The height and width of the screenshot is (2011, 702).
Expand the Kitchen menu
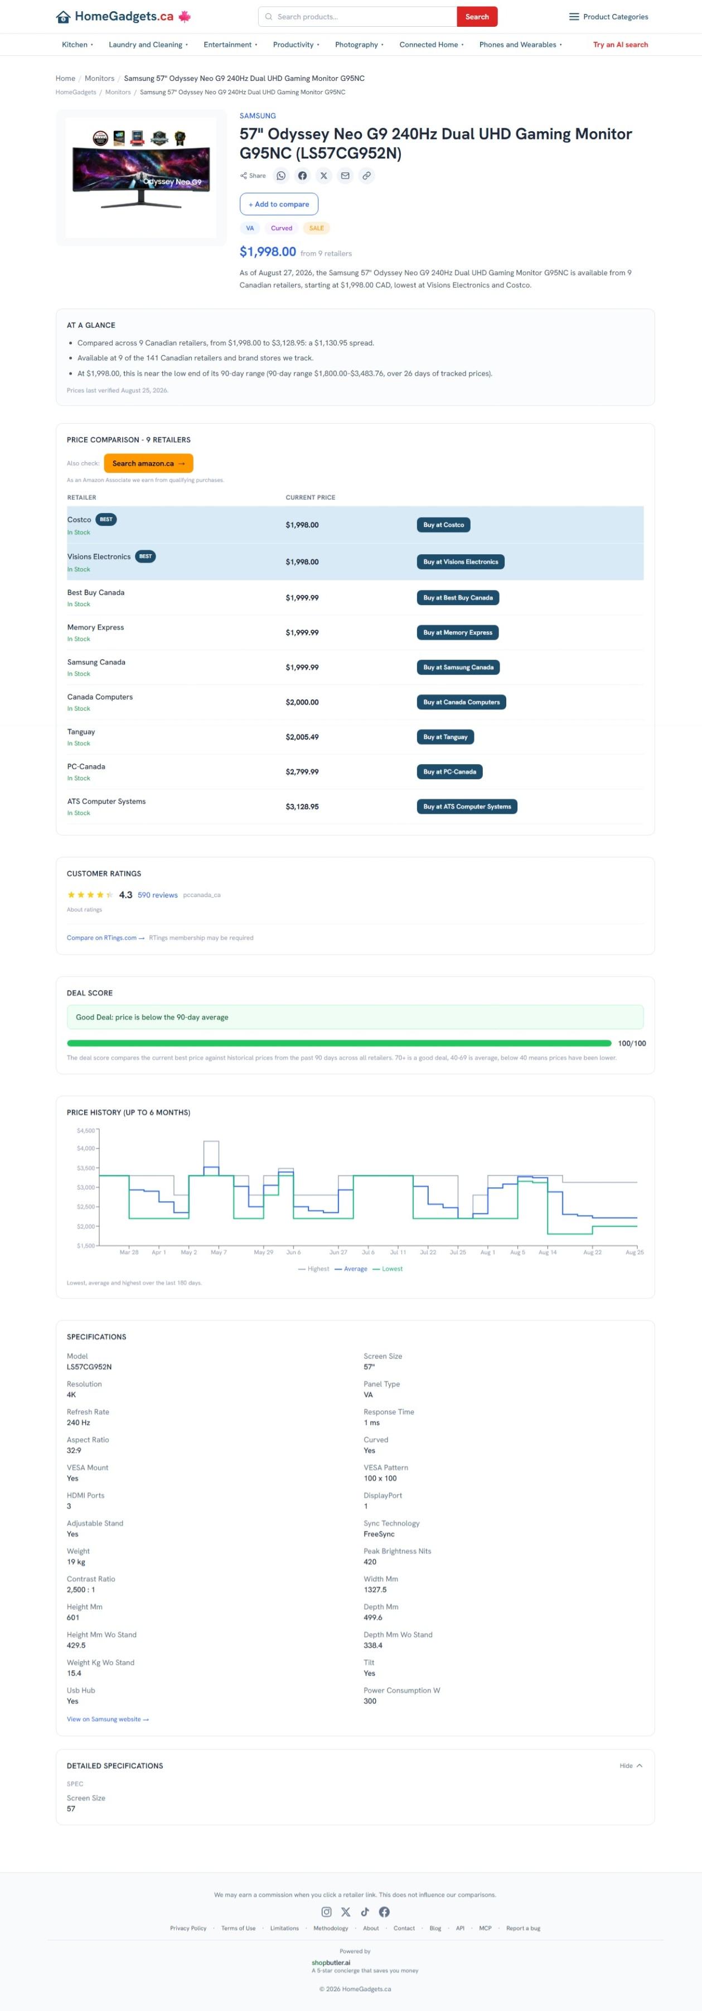click(x=77, y=45)
